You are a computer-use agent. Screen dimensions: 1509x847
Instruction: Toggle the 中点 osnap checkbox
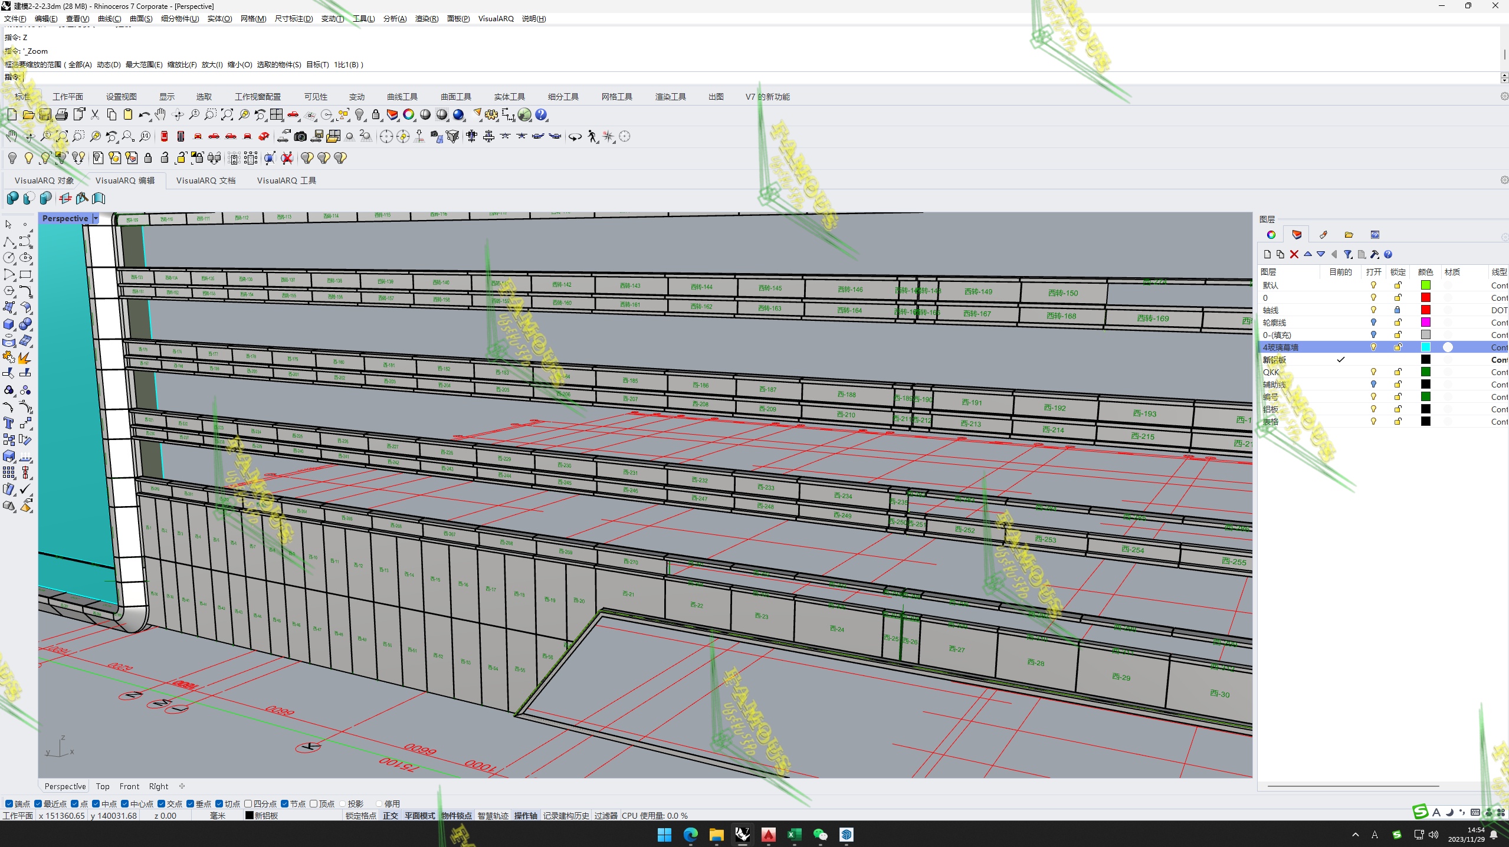(96, 803)
